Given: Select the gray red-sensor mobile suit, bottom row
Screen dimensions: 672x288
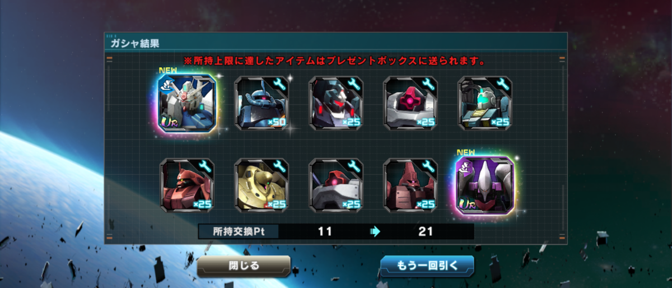Looking at the screenshot, I should (x=336, y=185).
